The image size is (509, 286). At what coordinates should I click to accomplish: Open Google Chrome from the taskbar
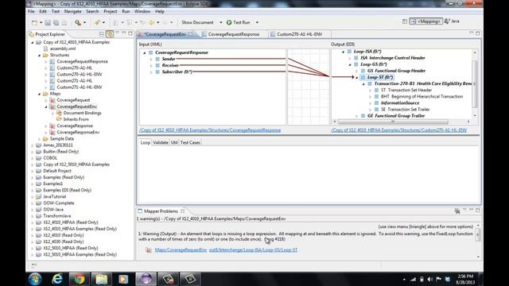pos(80,279)
